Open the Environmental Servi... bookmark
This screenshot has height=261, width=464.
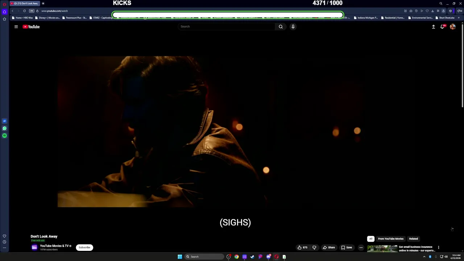coord(420,18)
